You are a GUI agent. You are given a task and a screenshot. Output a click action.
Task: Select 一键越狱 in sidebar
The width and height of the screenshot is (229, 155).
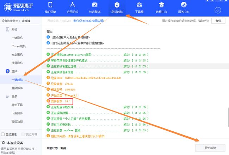tap(17, 80)
